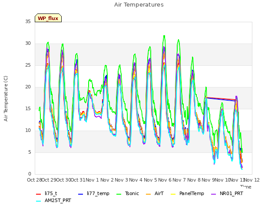Toggle the li77_temp legend entry
The width and height of the screenshot is (278, 209).
point(94,193)
